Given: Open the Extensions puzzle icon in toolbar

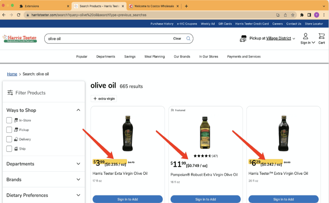Looking at the screenshot, I should (302, 15).
